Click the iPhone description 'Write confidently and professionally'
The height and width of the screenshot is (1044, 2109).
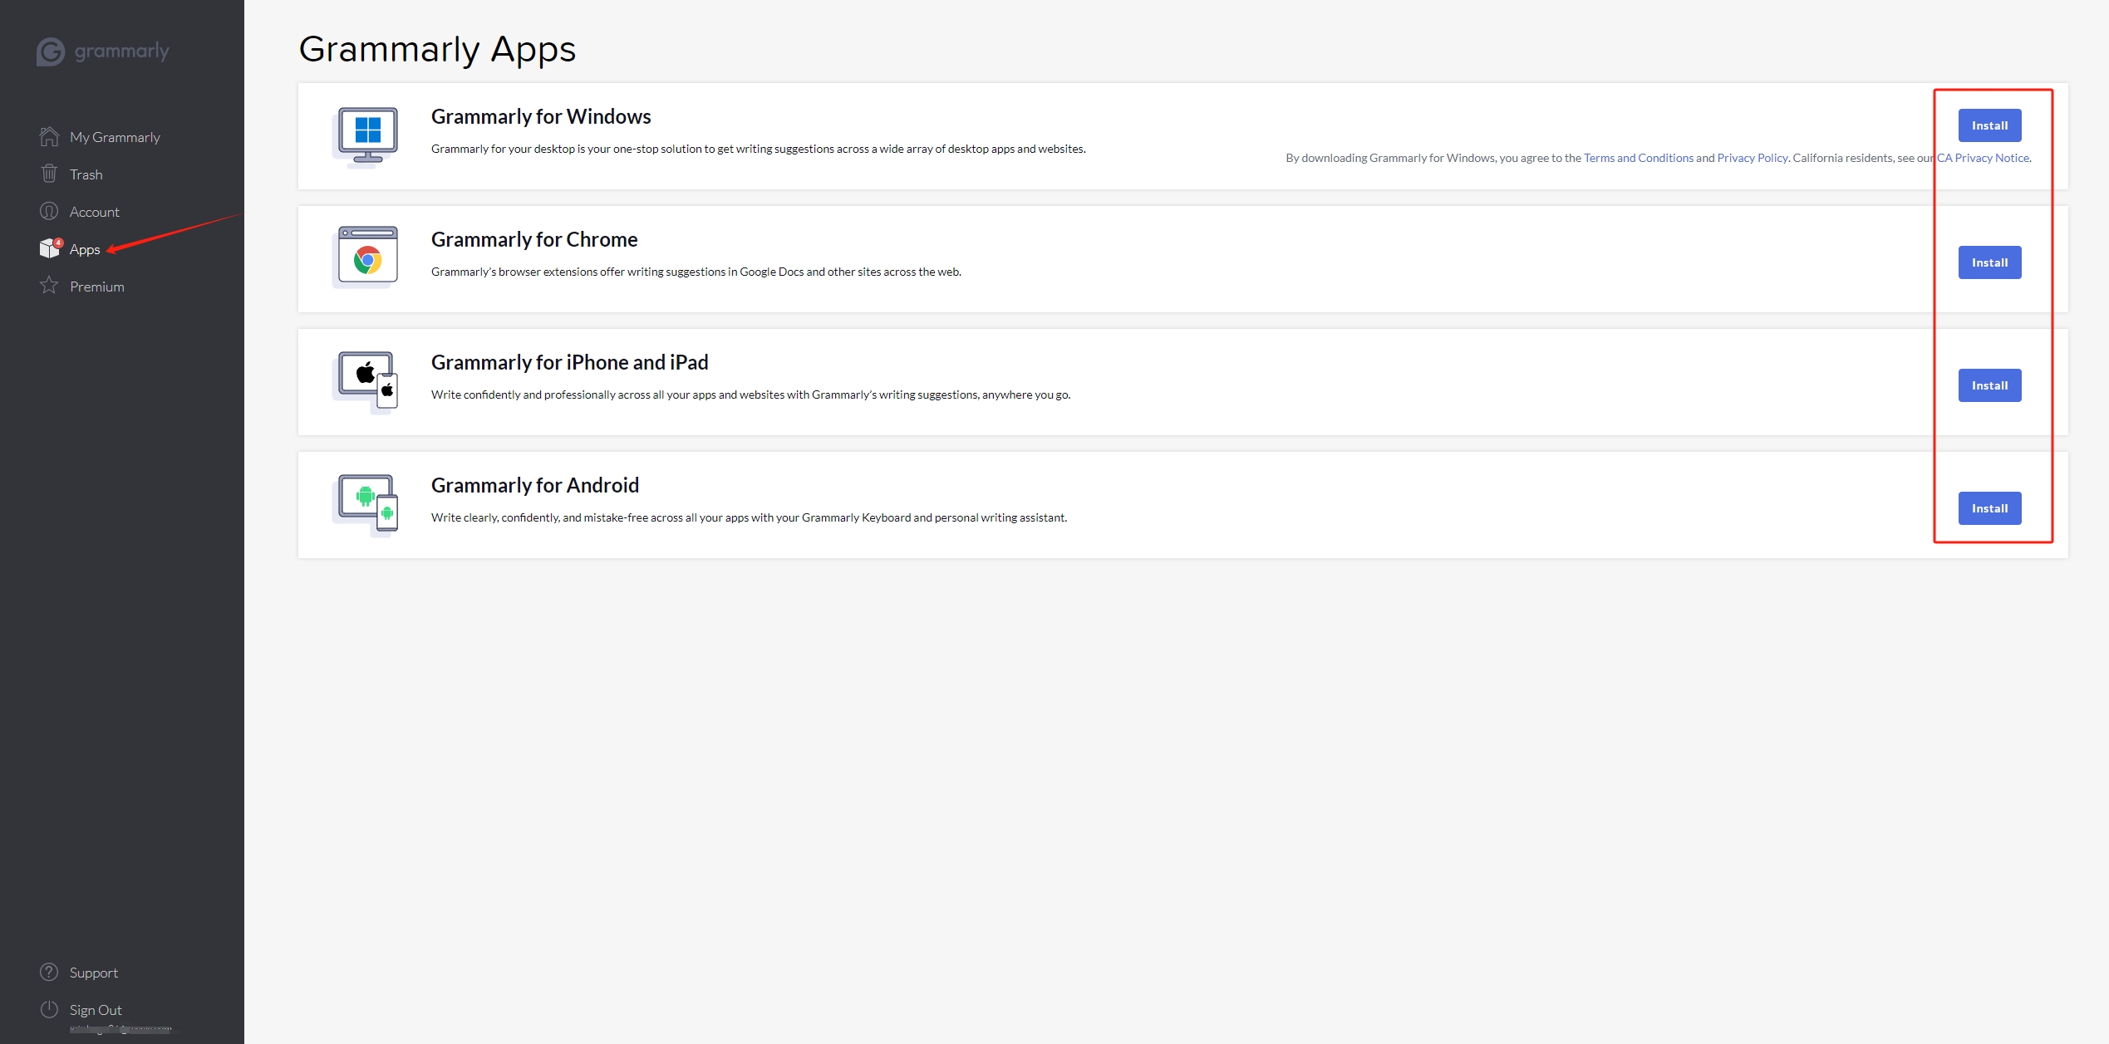[x=751, y=395]
